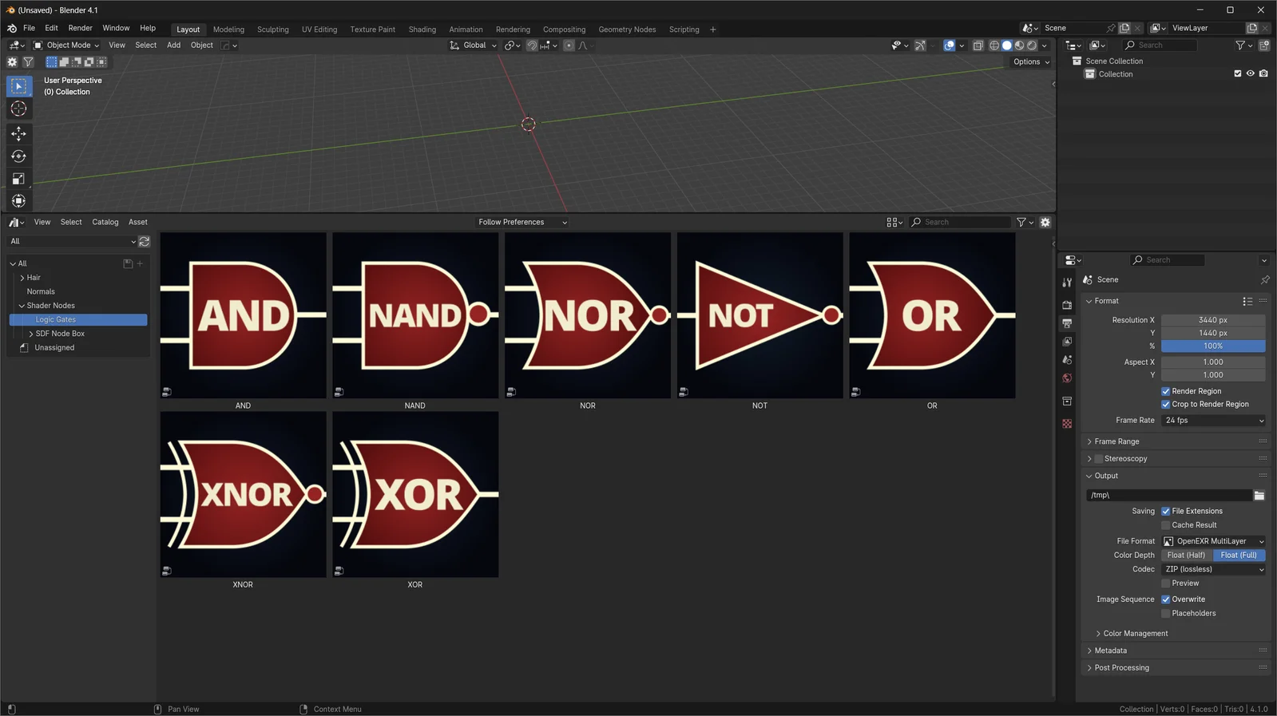Activate the Transform tool

[x=18, y=201]
